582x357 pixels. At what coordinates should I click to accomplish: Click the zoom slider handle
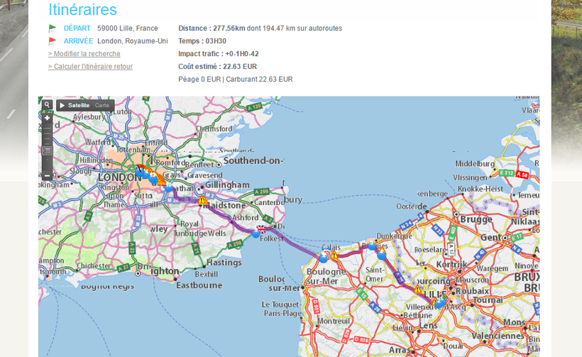point(47,150)
